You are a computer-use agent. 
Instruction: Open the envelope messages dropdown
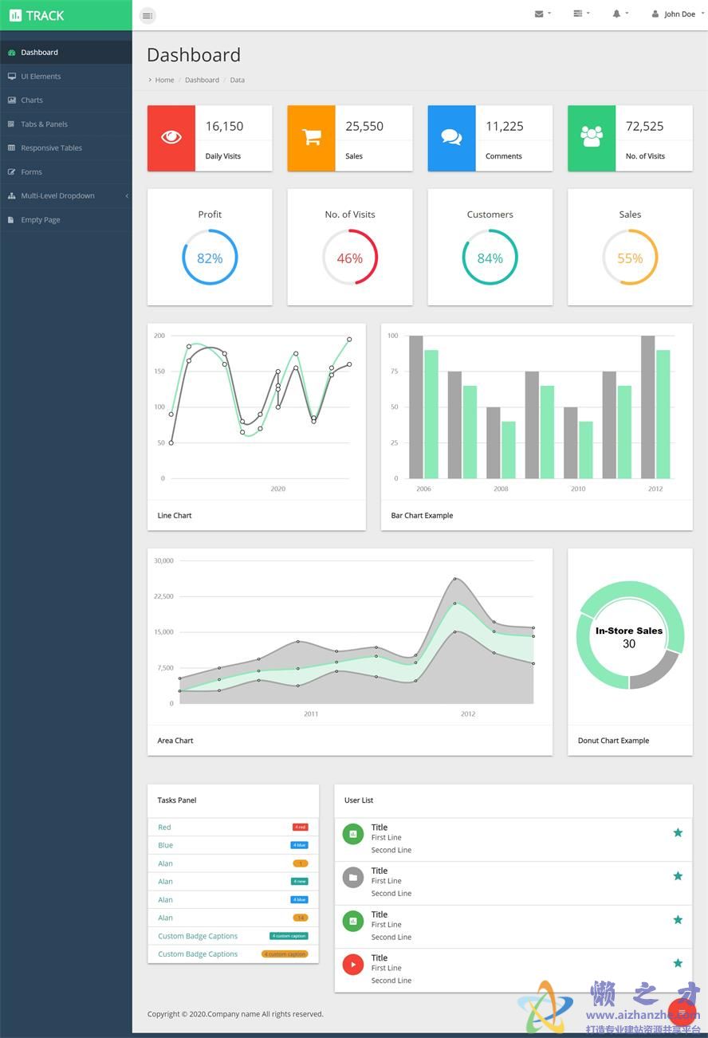tap(542, 14)
